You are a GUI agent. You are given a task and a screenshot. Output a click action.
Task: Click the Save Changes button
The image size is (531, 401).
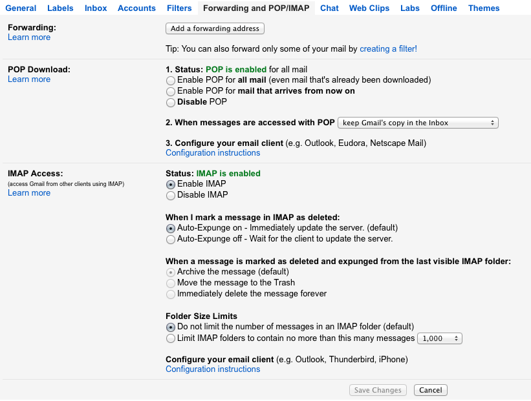(378, 390)
